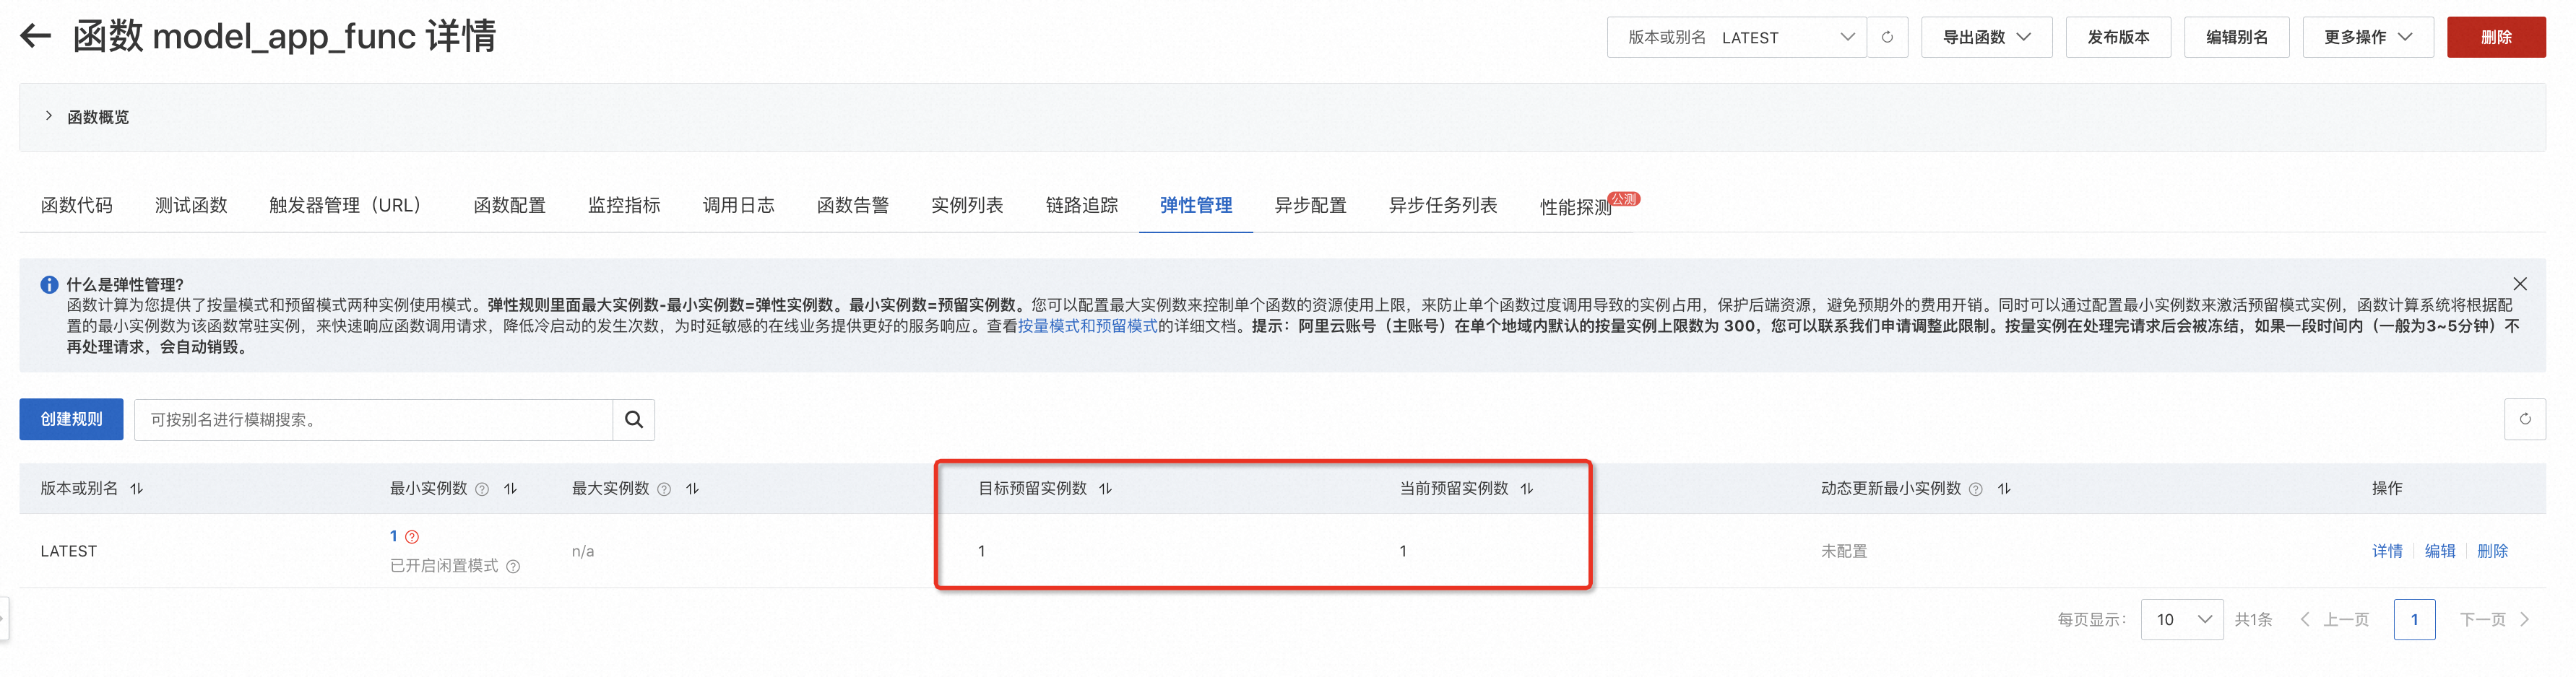Open the 性能探测 tab
The width and height of the screenshot is (2576, 677).
[1576, 206]
